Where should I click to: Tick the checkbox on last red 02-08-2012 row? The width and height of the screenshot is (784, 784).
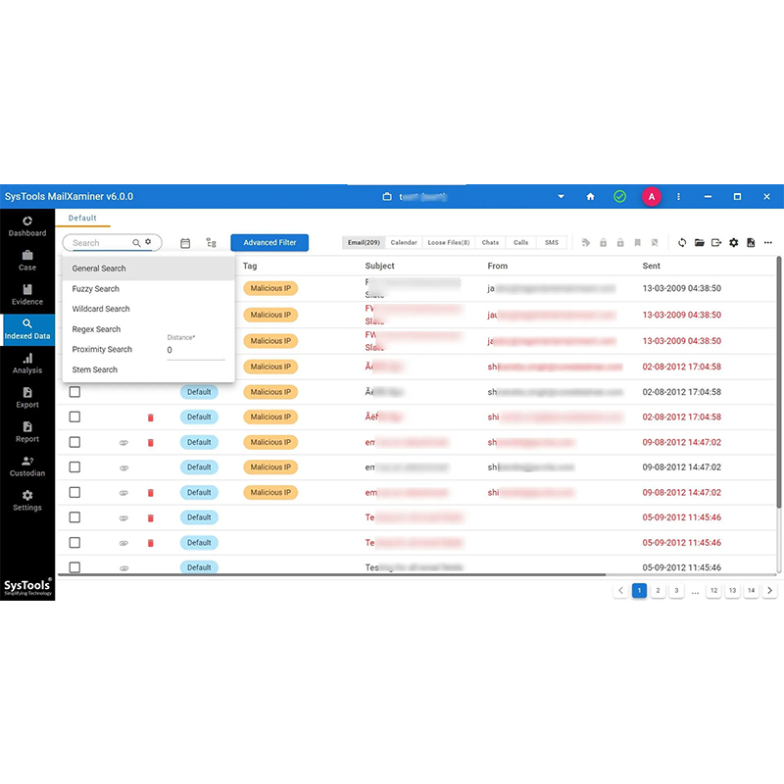coord(74,417)
